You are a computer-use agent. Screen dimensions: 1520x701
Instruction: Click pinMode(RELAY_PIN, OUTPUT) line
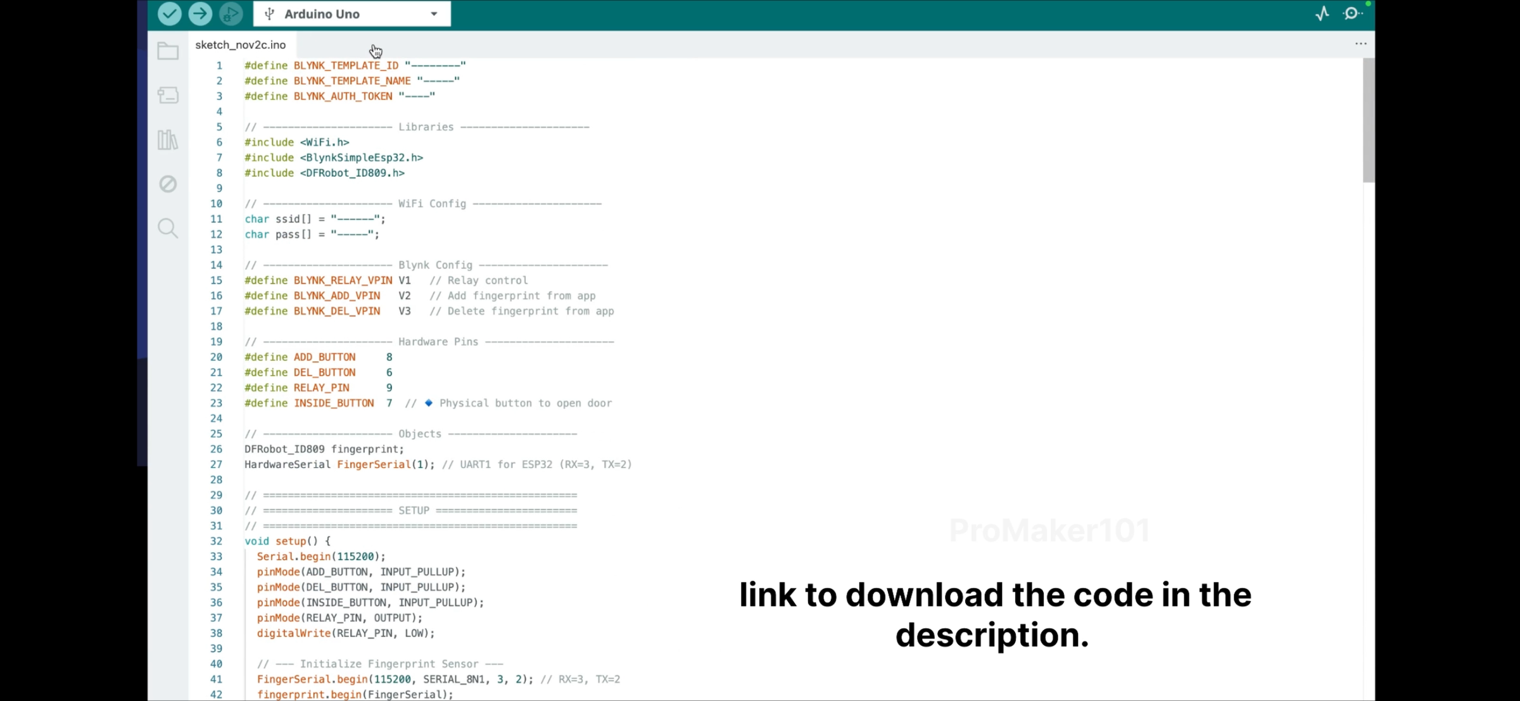click(339, 618)
